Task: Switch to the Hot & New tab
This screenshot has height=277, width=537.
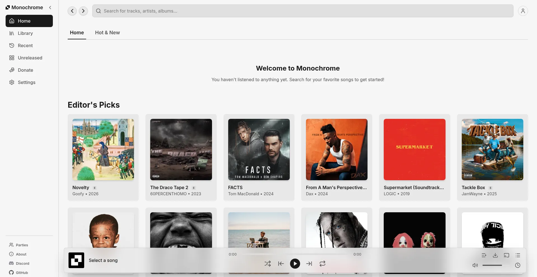Action: point(107,33)
